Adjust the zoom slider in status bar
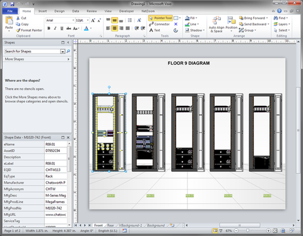303x236 pixels. [x=248, y=231]
